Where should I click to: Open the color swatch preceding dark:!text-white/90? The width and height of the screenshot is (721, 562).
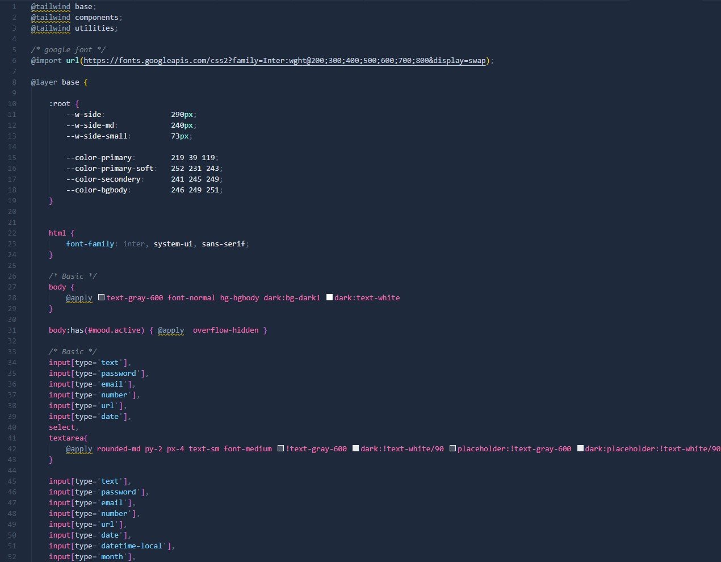tap(355, 448)
